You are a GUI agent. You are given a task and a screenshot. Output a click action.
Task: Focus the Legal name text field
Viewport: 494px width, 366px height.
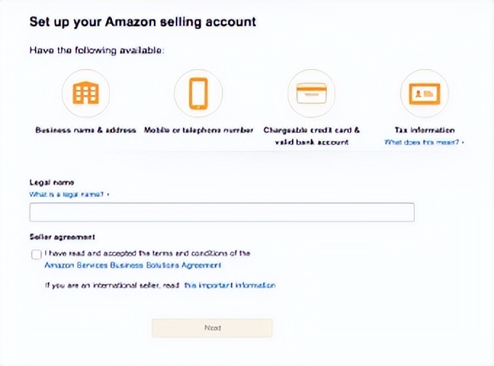pyautogui.click(x=222, y=212)
